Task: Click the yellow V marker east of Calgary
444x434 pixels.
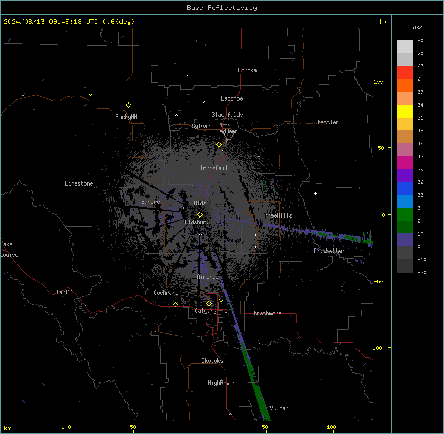Action: pyautogui.click(x=221, y=301)
